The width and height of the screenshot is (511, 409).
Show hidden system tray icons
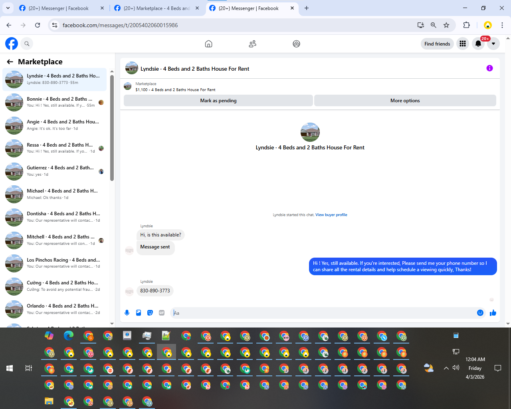(x=446, y=368)
